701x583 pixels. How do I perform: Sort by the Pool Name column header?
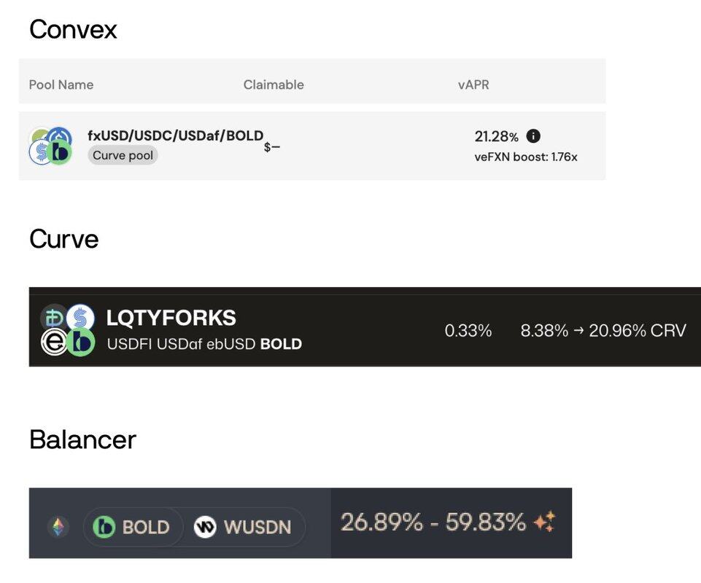(x=61, y=85)
